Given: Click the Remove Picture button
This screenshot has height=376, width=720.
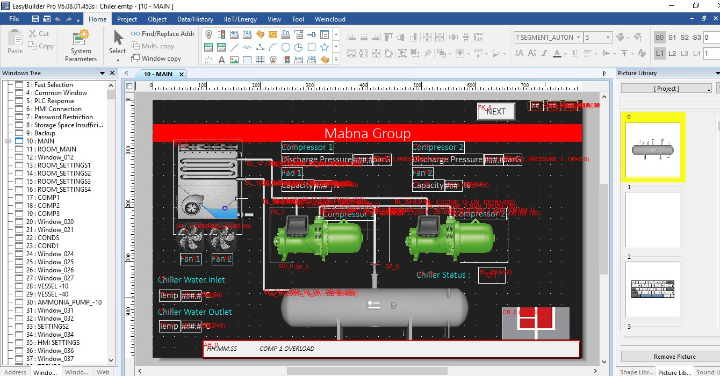Looking at the screenshot, I should [x=675, y=357].
